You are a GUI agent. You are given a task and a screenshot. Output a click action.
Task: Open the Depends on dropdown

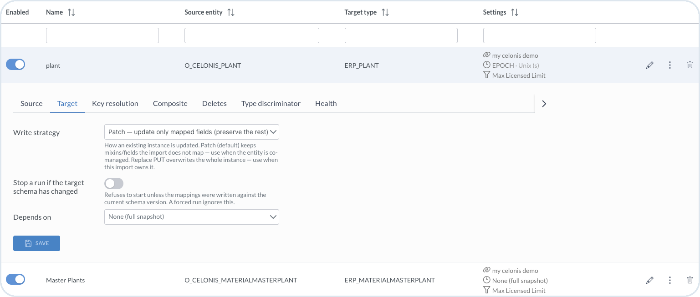[x=192, y=217]
